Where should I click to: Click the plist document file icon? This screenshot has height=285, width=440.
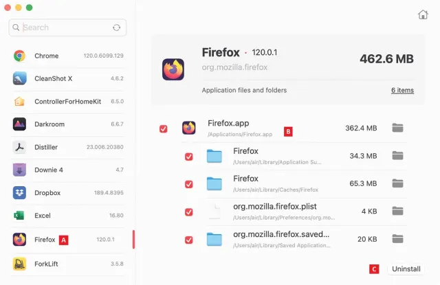[x=214, y=212]
